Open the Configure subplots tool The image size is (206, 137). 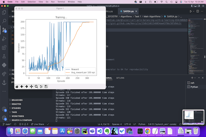pos(41,87)
